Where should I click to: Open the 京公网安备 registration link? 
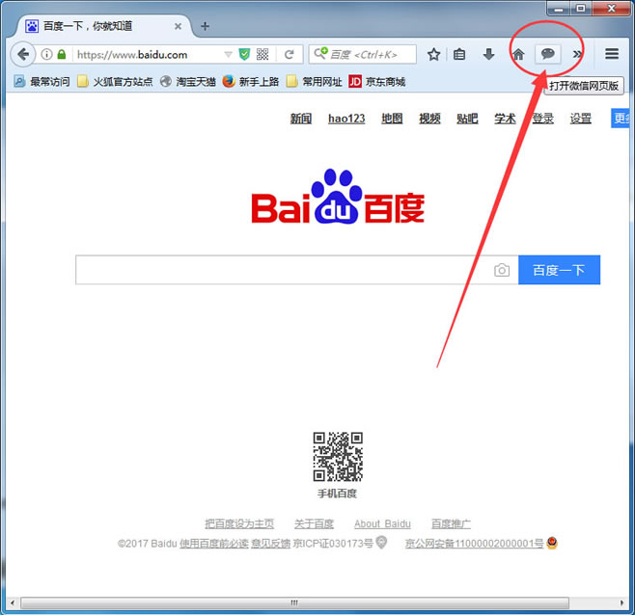474,544
